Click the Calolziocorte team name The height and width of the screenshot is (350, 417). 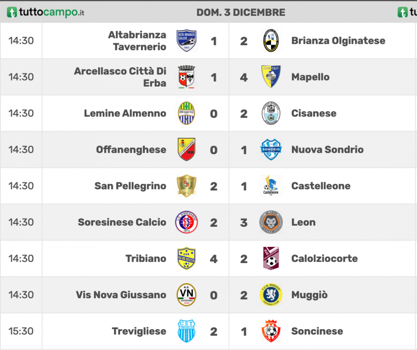324,259
